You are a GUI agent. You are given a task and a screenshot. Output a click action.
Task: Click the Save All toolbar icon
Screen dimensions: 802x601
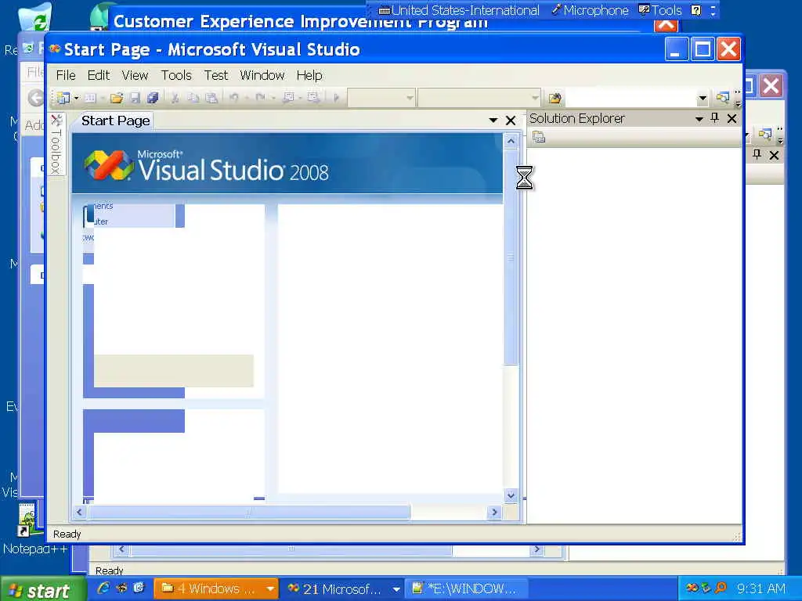coord(153,98)
